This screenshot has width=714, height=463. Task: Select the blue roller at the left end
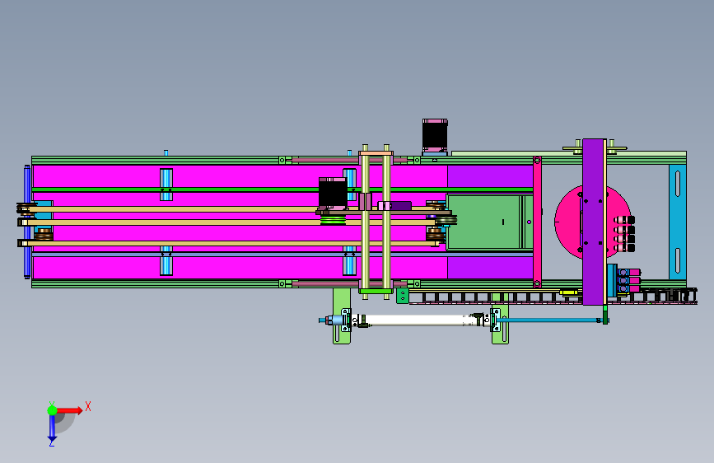pos(27,222)
